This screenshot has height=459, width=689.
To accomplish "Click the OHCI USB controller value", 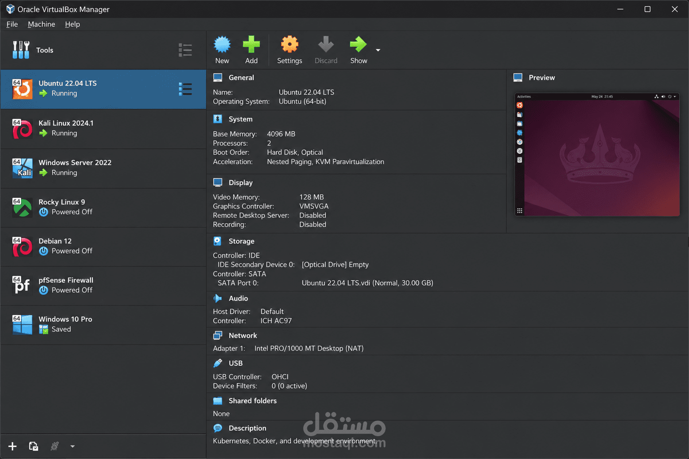I will tap(280, 377).
